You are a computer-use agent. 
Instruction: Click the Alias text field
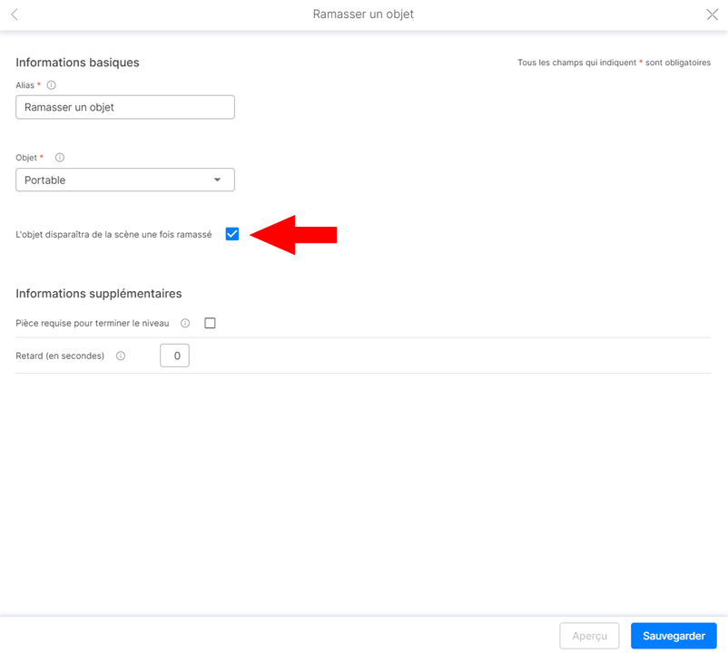125,107
